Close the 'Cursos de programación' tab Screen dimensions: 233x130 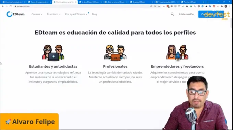click(50, 2)
